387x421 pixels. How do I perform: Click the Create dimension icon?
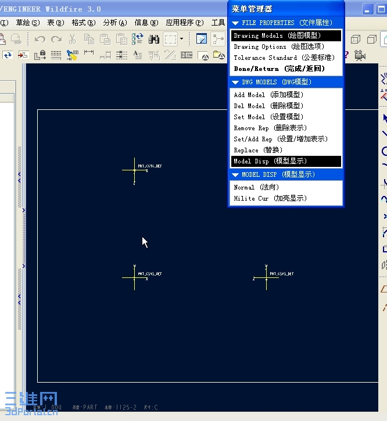pyautogui.click(x=89, y=52)
